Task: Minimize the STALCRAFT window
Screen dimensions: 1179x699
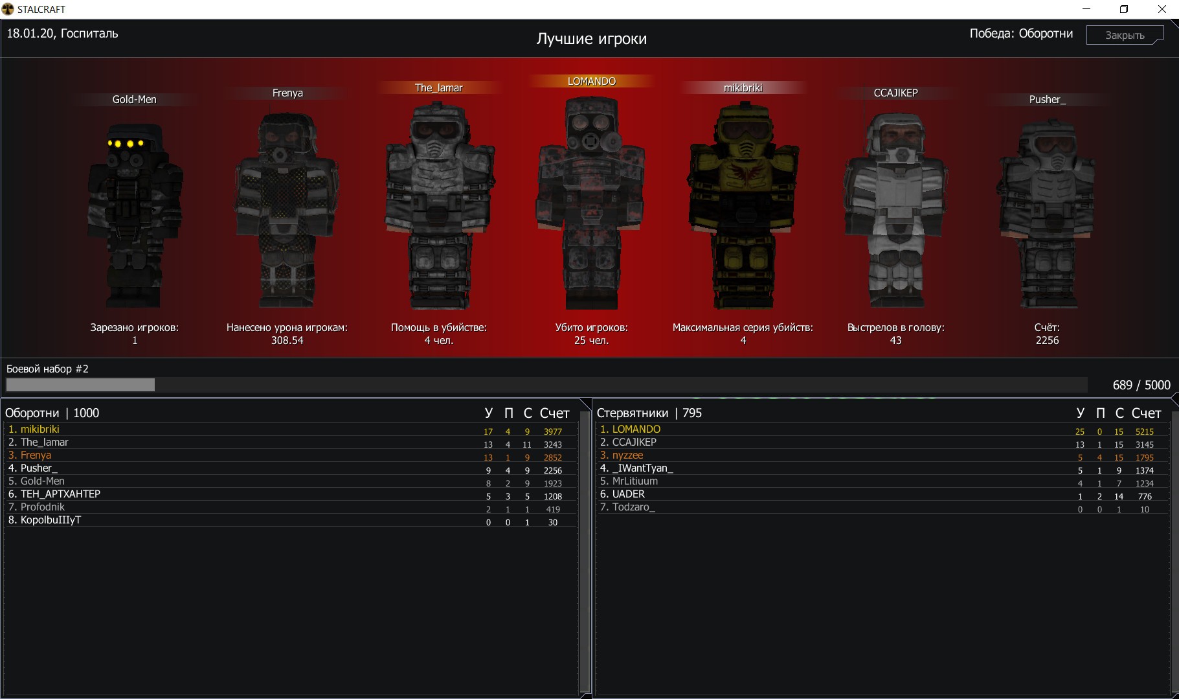Action: click(x=1086, y=9)
